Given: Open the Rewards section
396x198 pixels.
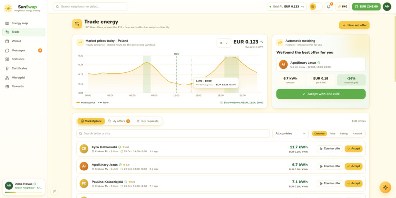Looking at the screenshot, I should tap(24, 86).
